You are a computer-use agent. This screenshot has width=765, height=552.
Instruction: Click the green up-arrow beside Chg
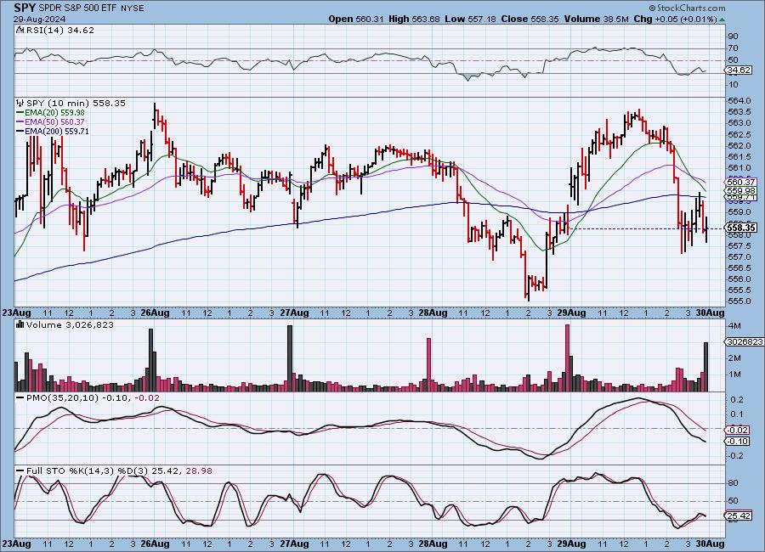tap(722, 20)
